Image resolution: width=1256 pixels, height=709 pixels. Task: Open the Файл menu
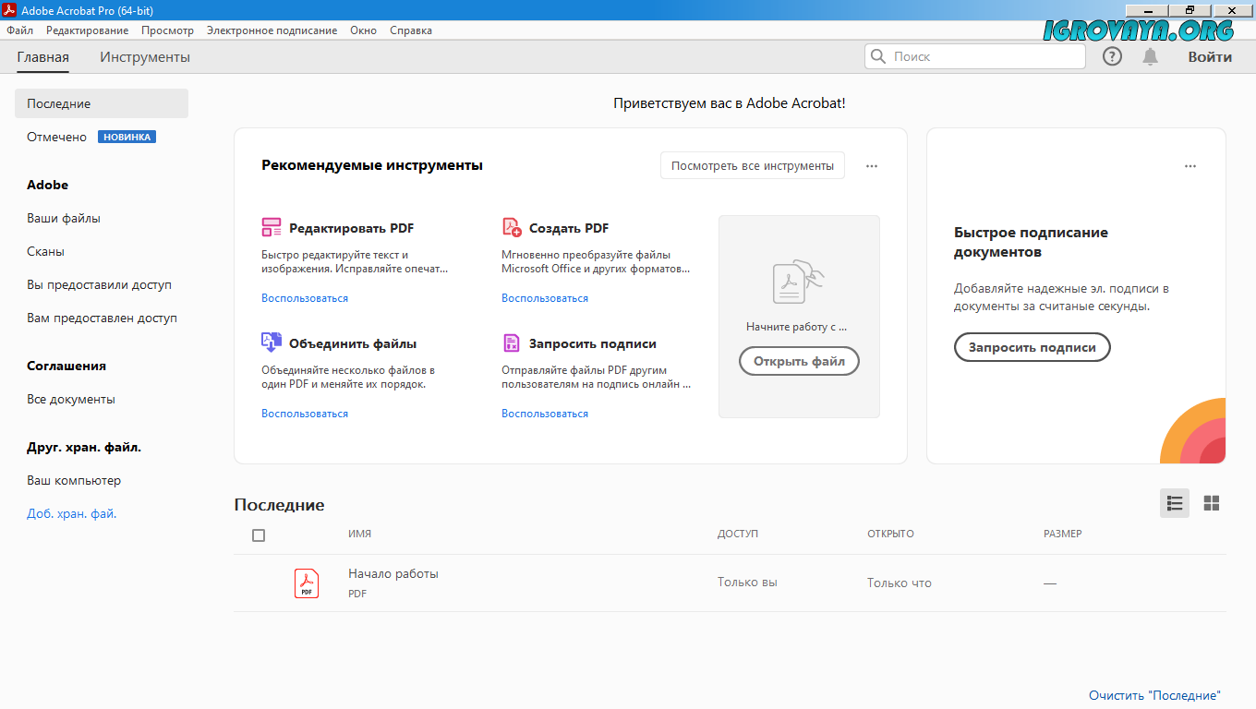(x=19, y=30)
